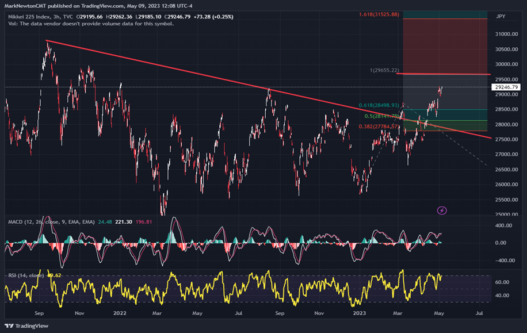Image resolution: width=527 pixels, height=333 pixels.
Task: Click the 27500.00 price axis label
Action: 506,139
